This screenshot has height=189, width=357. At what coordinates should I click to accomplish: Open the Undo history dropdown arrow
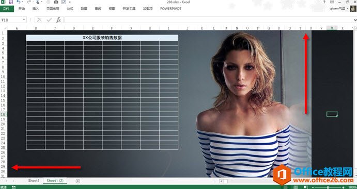point(23,2)
